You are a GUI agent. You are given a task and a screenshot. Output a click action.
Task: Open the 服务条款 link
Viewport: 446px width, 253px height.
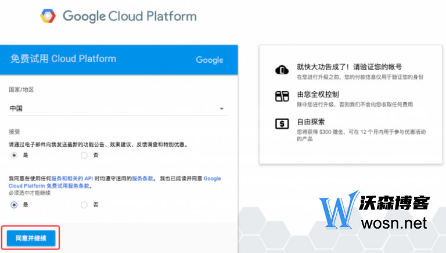coord(142,179)
